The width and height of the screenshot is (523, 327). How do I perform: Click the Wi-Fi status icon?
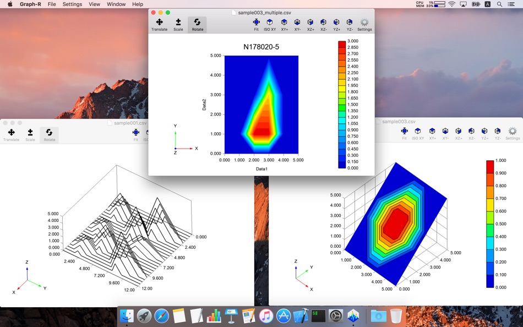[451, 4]
